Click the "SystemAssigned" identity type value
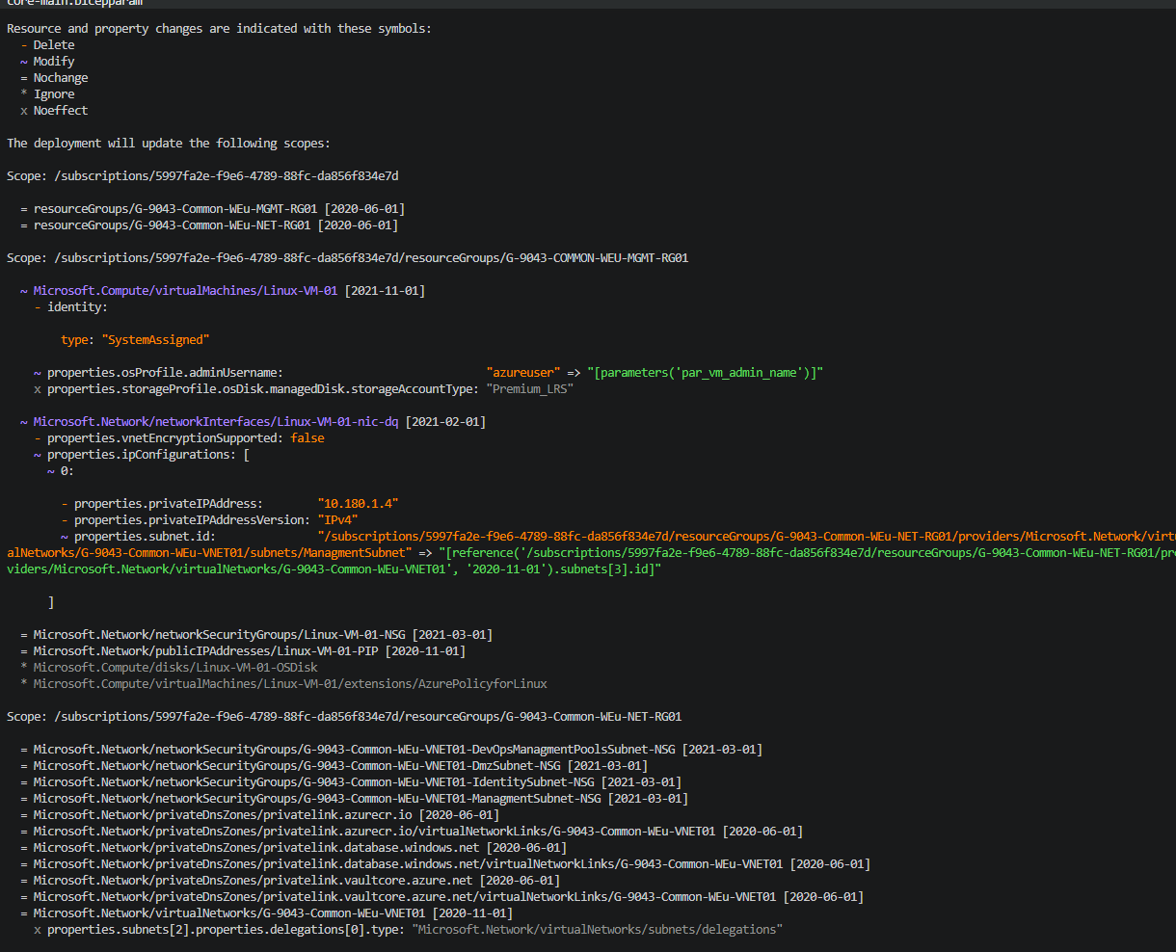 point(155,339)
